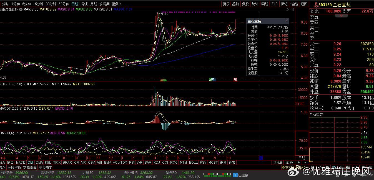The width and height of the screenshot is (374, 180).
Task: Select the 30分钟 period tab
Action: 51,4
